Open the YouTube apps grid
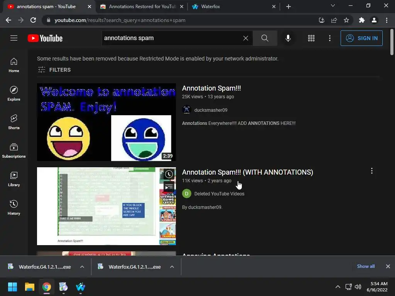Viewport: 395px width, 296px height. coord(311,38)
